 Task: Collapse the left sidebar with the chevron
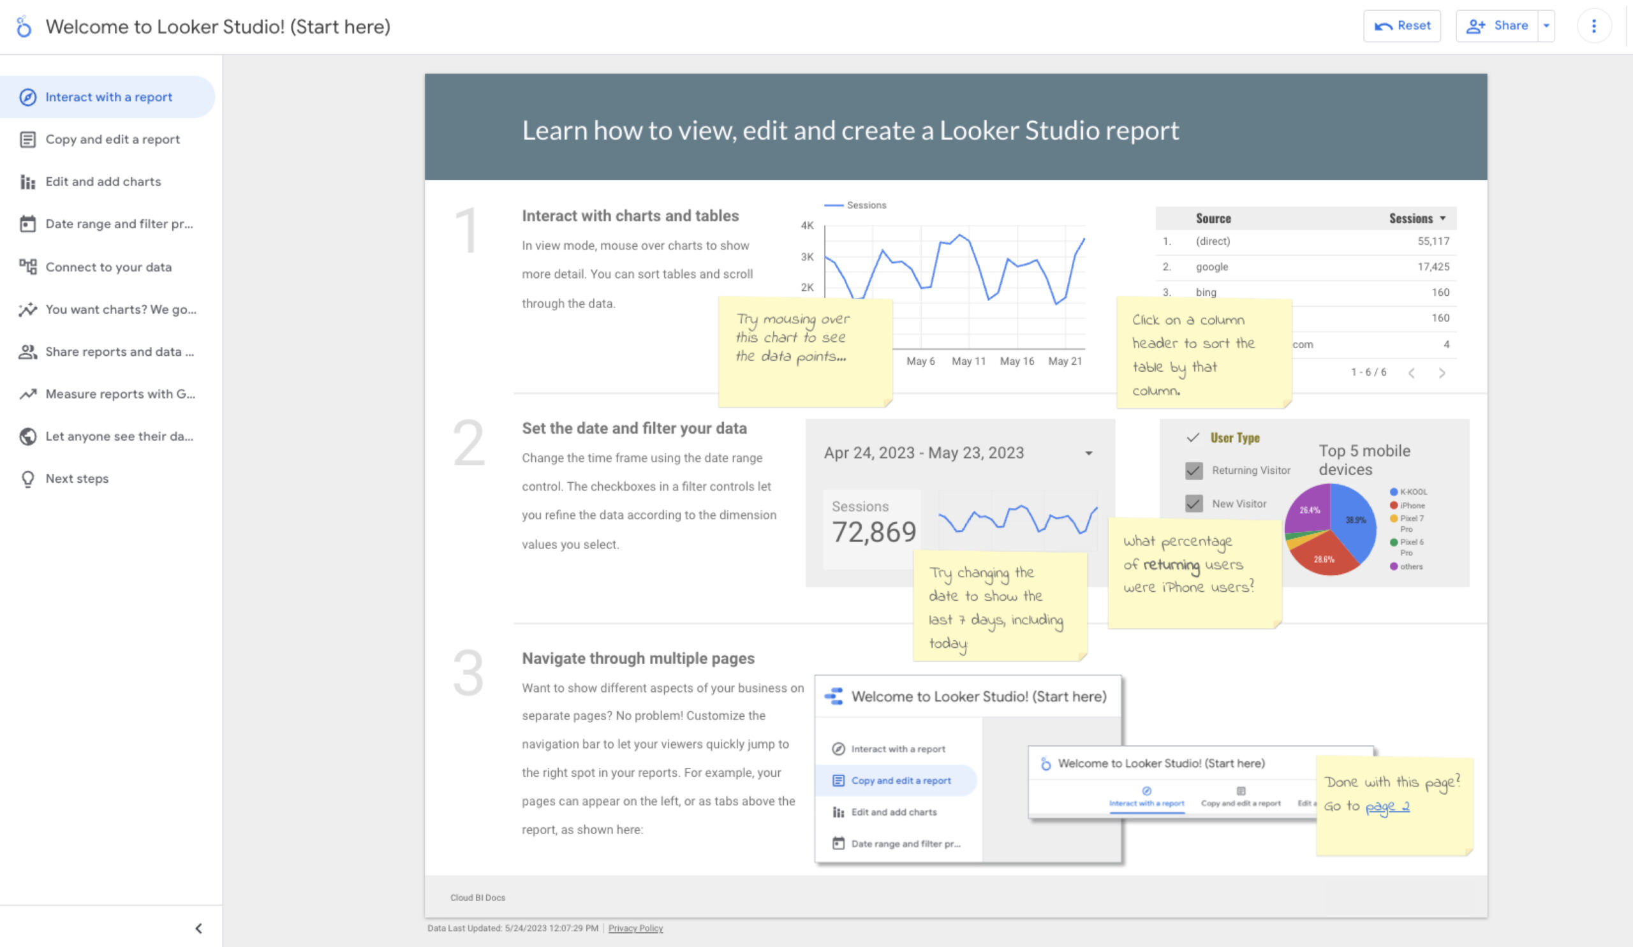click(198, 929)
